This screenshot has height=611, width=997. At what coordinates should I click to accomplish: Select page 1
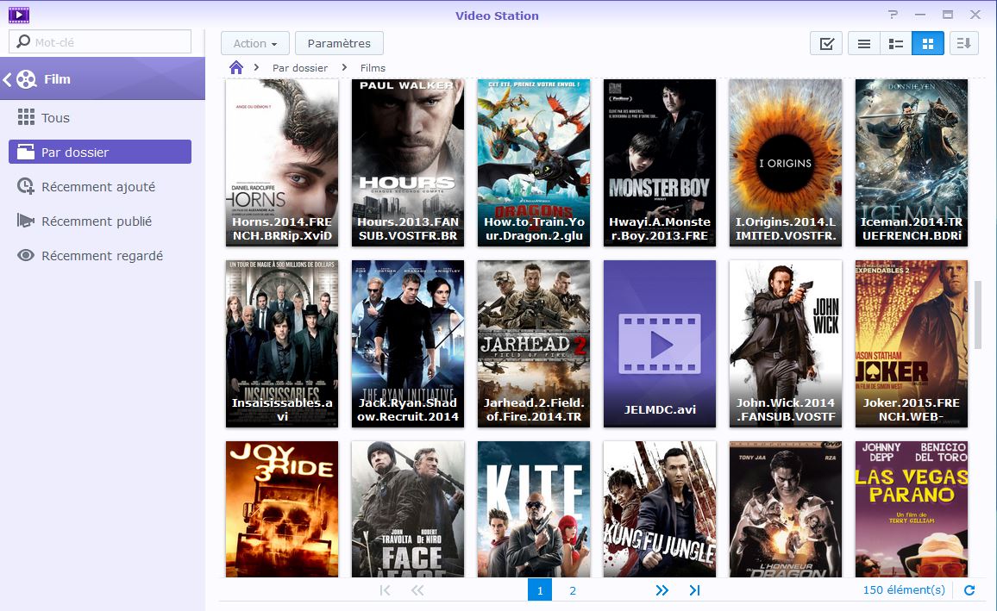click(540, 590)
